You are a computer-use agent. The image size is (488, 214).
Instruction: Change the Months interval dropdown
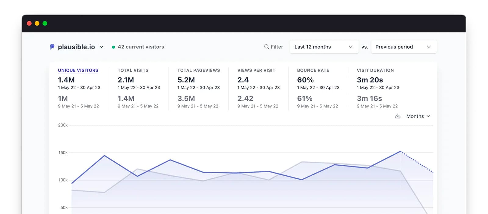[418, 116]
